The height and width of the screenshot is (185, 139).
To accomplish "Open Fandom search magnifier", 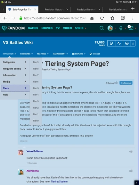I will [101, 28].
